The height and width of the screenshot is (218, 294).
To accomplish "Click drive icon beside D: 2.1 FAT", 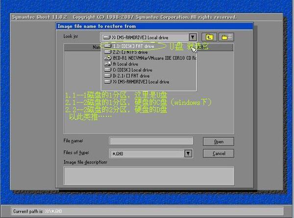I will point(108,76).
